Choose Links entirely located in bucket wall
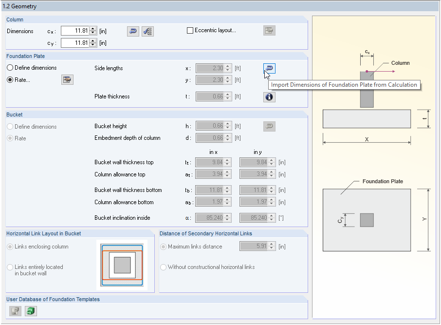The width and height of the screenshot is (441, 325). [11, 267]
